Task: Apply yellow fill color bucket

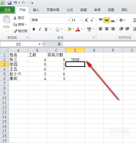Action: pyautogui.click(x=69, y=29)
